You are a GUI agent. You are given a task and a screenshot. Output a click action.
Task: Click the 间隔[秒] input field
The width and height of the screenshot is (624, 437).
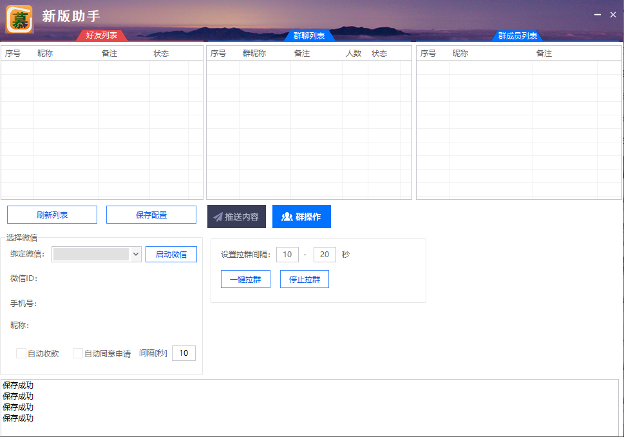click(x=184, y=353)
